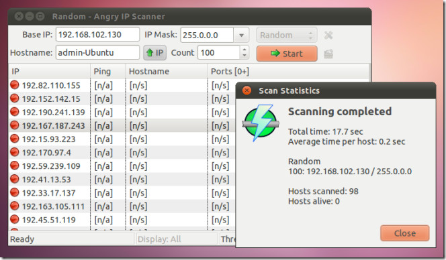446x260 pixels.
Task: Close the Scan Statistics dialog with Close button
Action: [405, 233]
